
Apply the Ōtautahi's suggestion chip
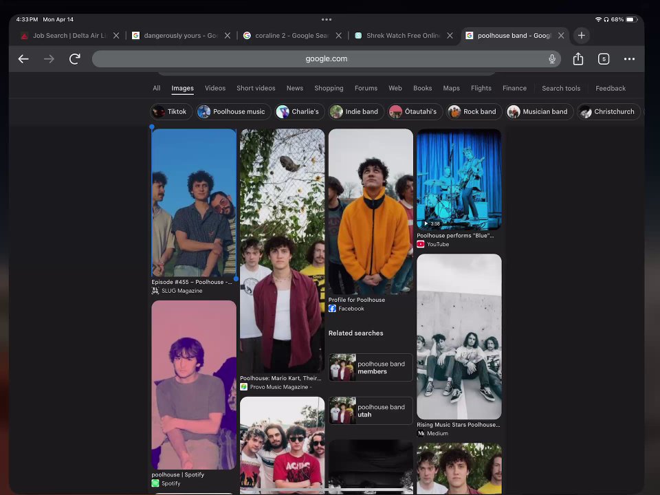(415, 111)
